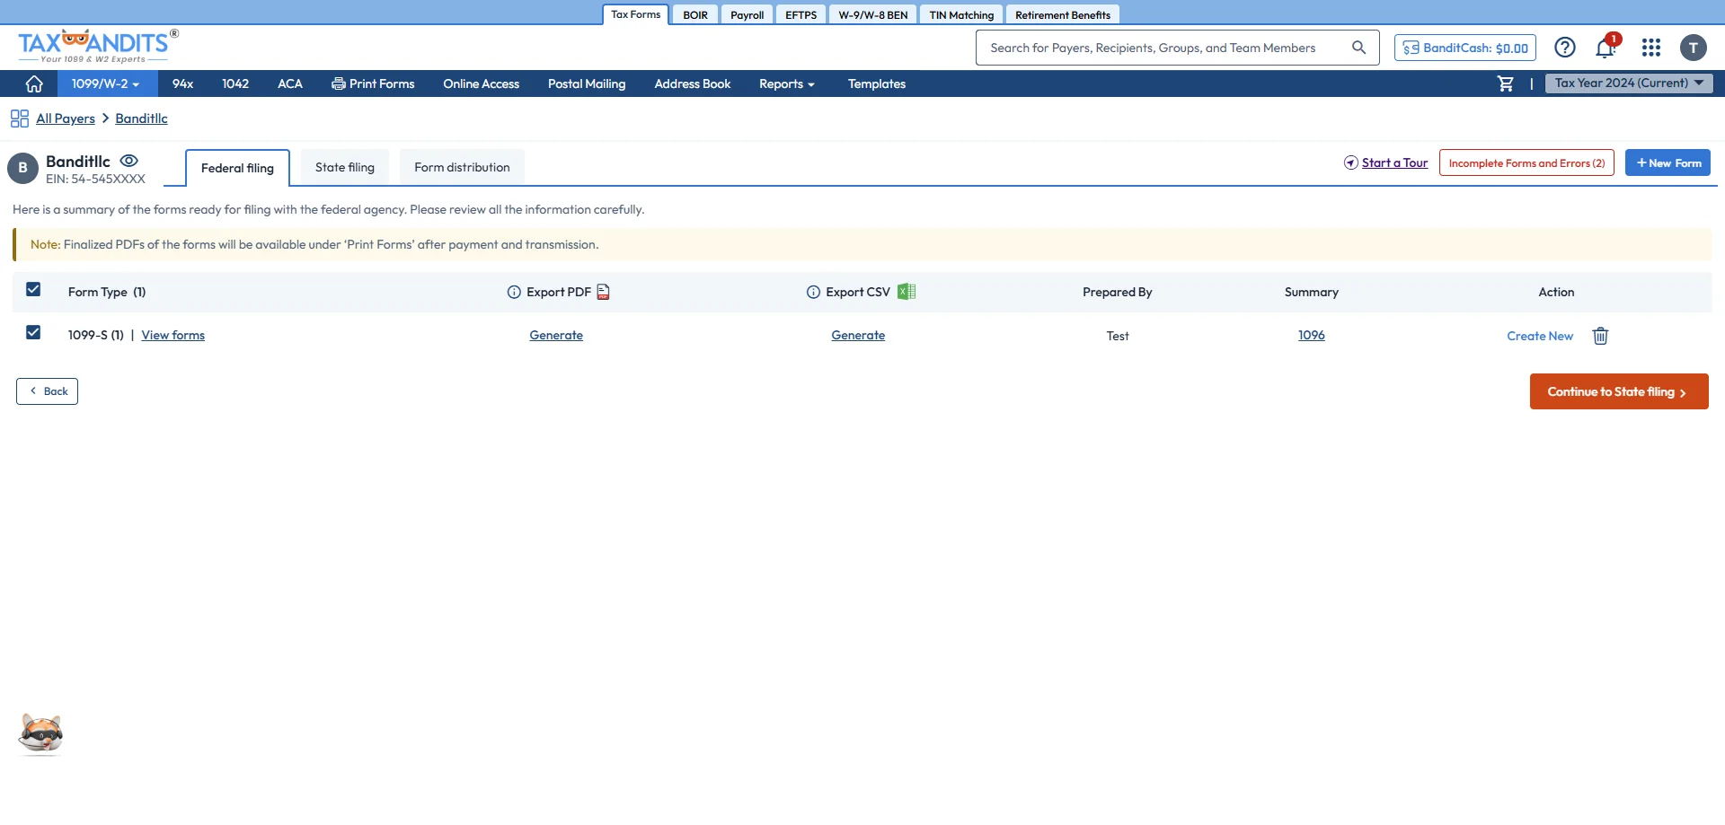The image size is (1725, 825).
Task: Open the Tax Year 2024 selector
Action: point(1629,83)
